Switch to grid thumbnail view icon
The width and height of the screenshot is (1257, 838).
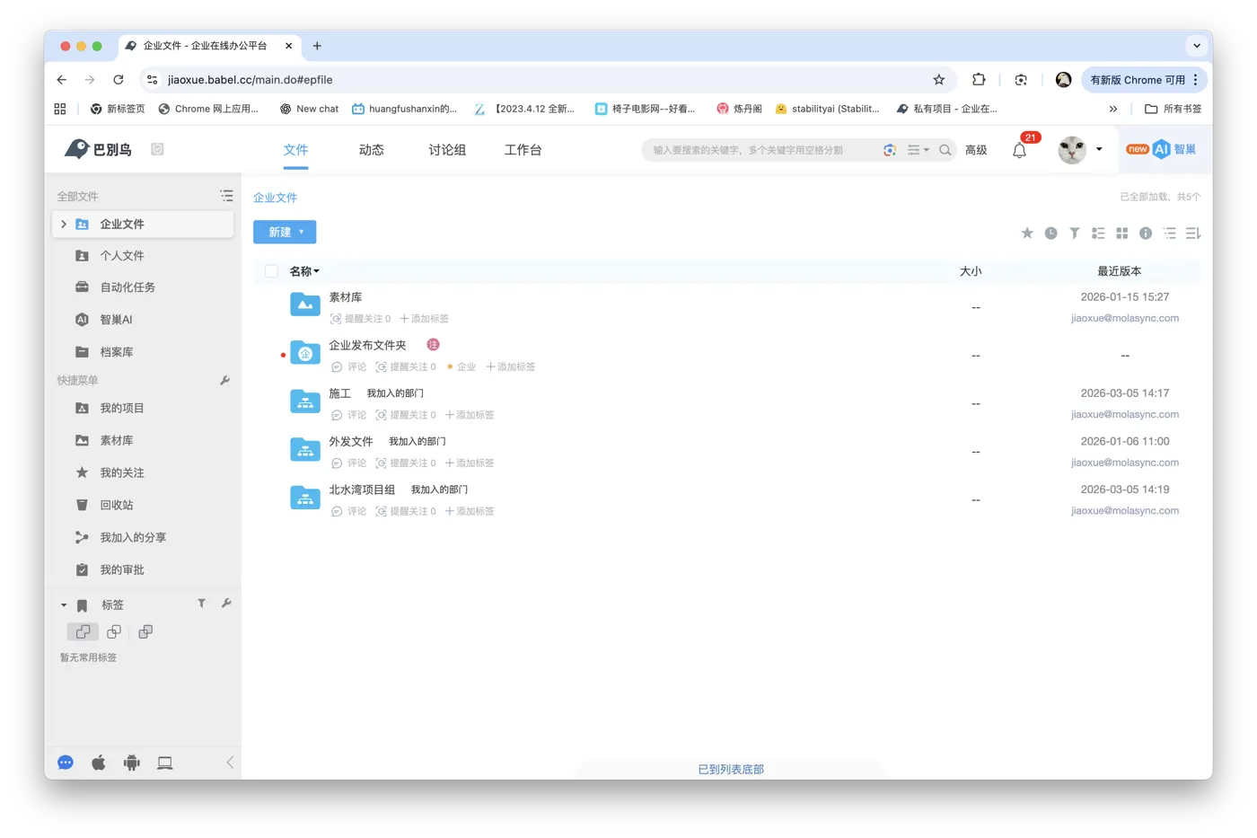coord(1122,234)
